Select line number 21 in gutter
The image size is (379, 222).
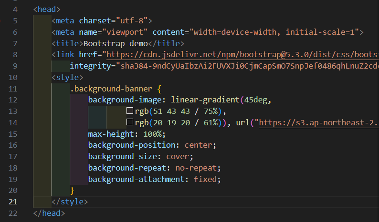(x=13, y=202)
